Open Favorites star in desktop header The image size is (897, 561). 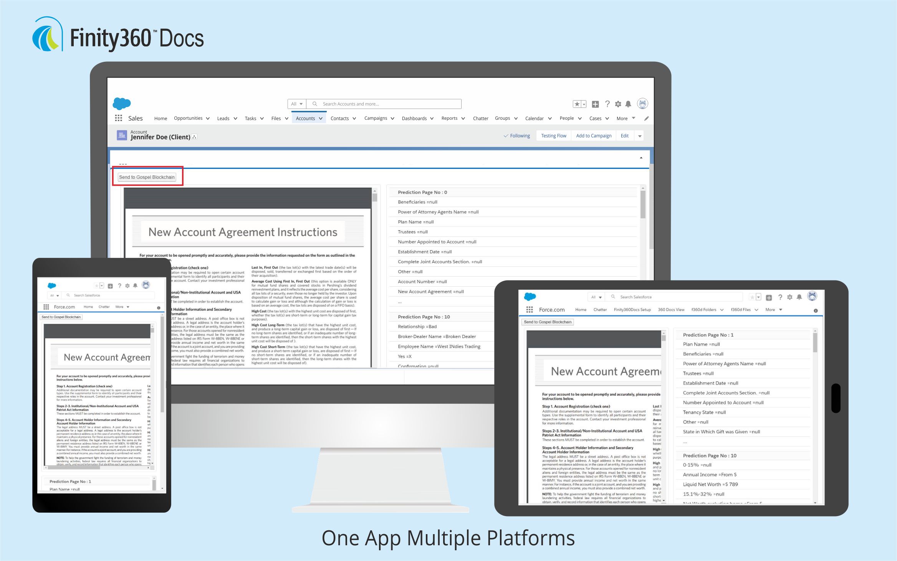click(577, 104)
